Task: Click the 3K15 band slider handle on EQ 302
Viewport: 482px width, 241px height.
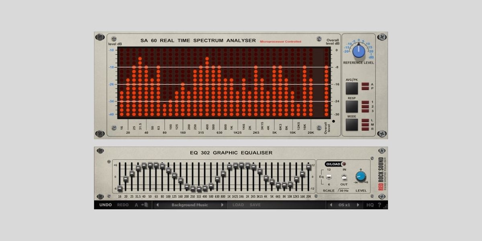Action: point(260,172)
